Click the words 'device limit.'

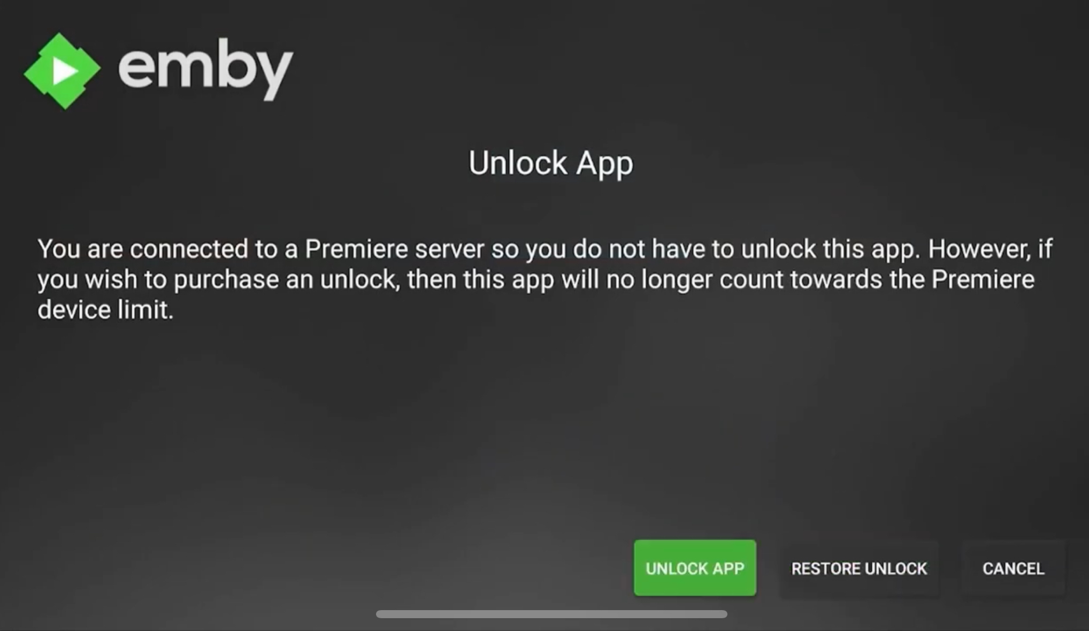click(x=105, y=310)
